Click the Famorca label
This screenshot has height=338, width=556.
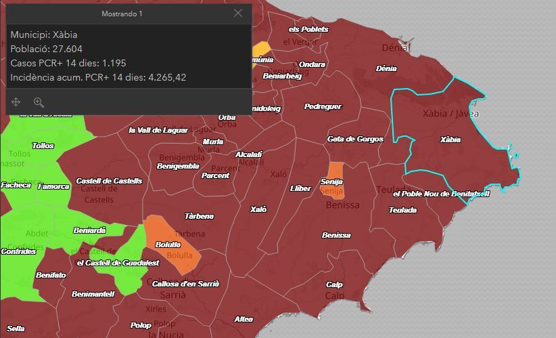click(x=53, y=186)
